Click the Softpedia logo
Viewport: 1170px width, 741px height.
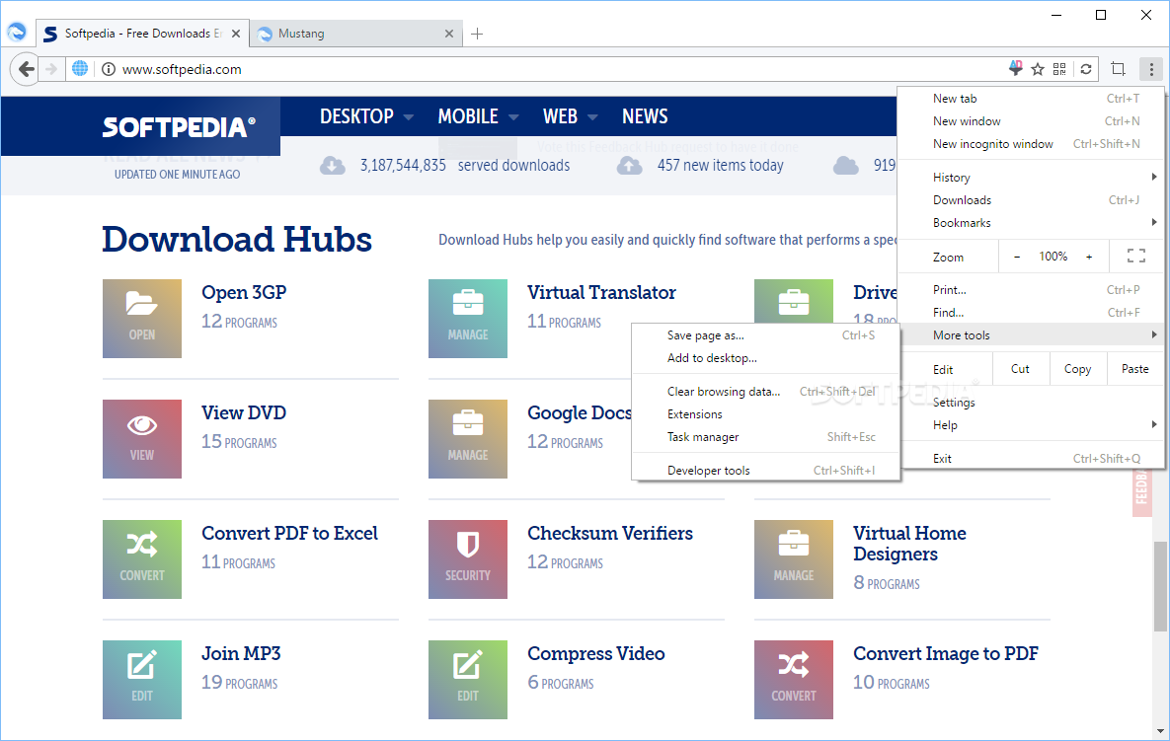[179, 126]
